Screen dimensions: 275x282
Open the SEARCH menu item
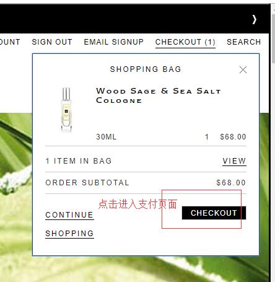pos(243,42)
